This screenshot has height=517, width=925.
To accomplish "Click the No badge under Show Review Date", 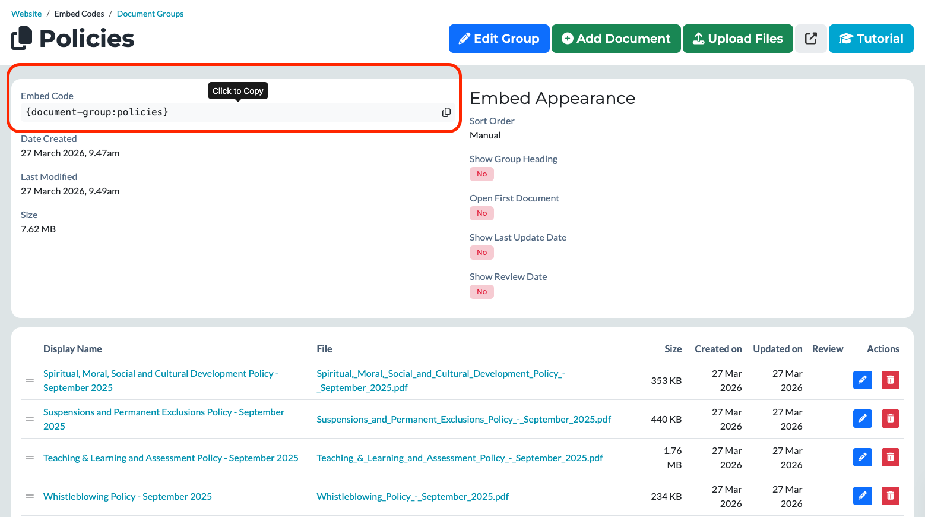I will (x=481, y=292).
